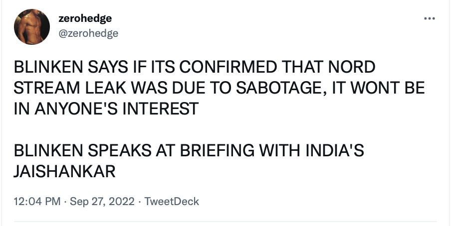Open the bold zerohedge display name
452x226 pixels.
[85, 18]
